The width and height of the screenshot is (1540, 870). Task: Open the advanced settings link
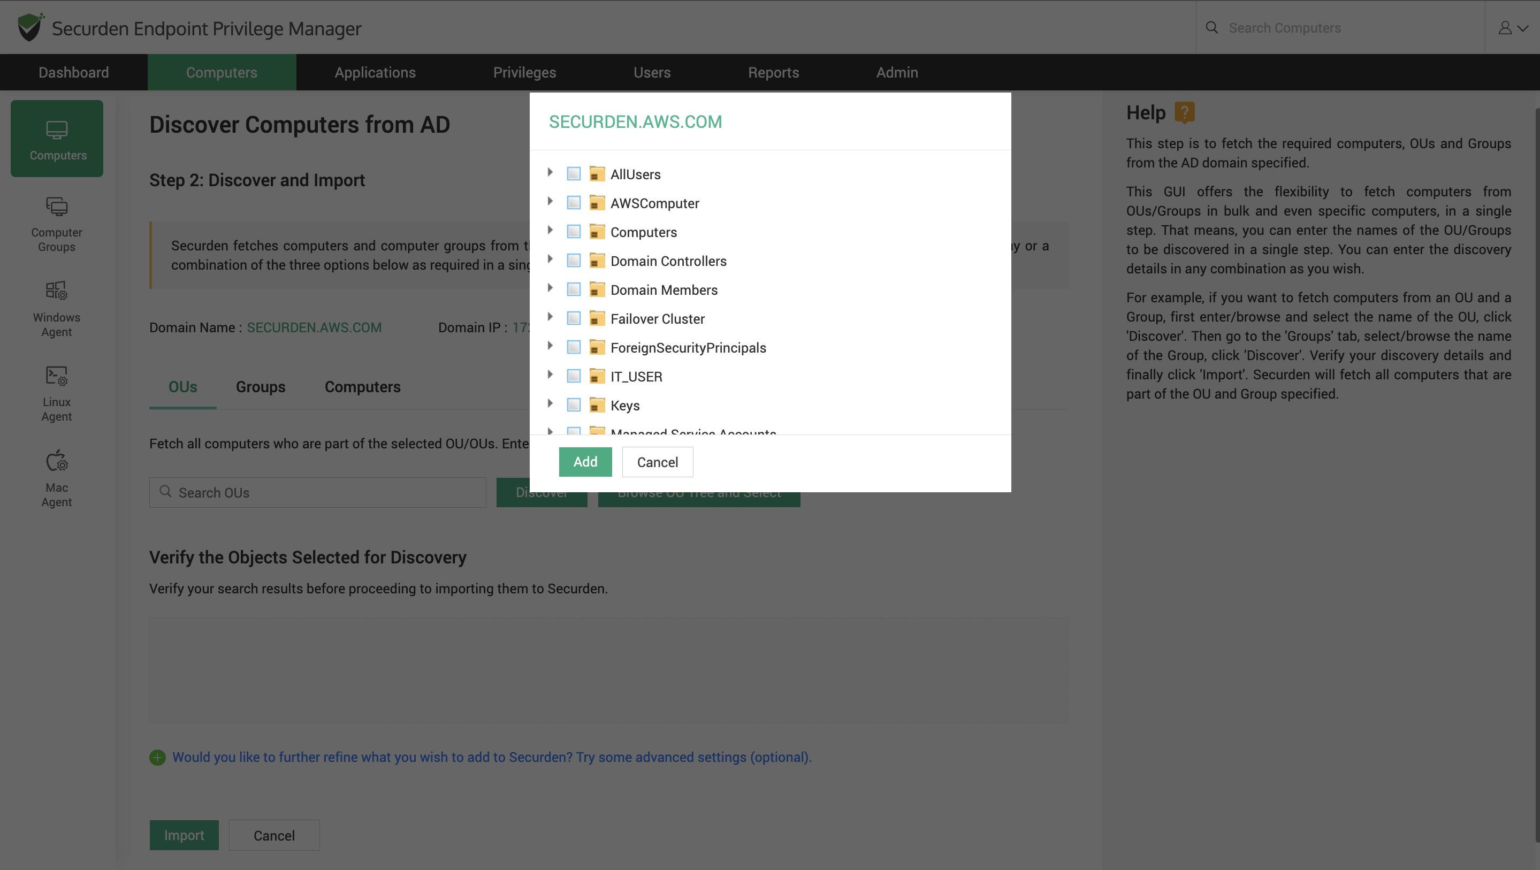[x=491, y=757]
